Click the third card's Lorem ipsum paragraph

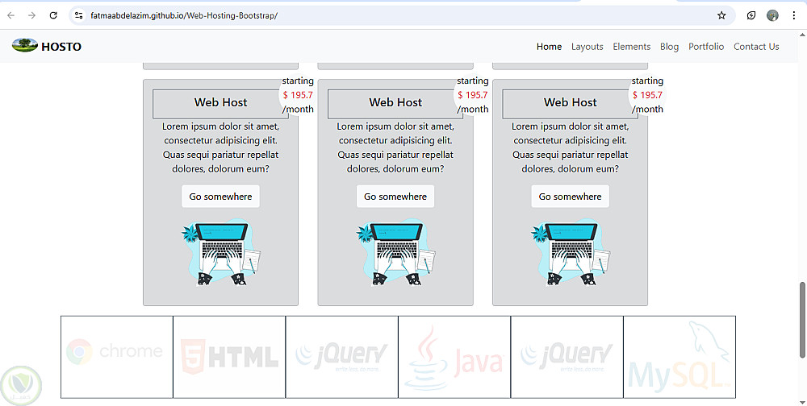571,147
